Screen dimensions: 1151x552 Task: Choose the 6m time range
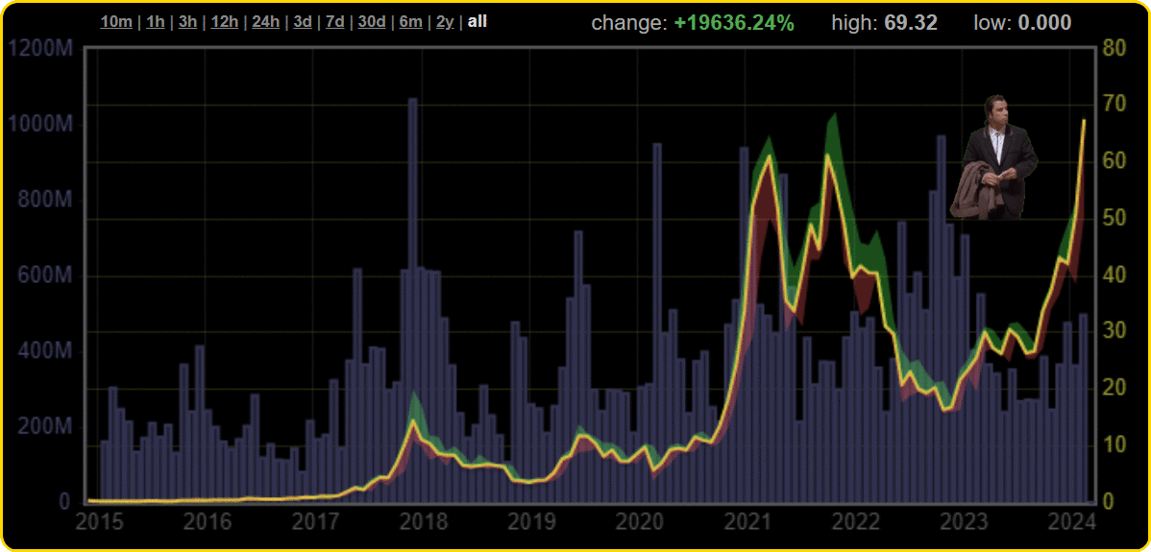point(410,21)
